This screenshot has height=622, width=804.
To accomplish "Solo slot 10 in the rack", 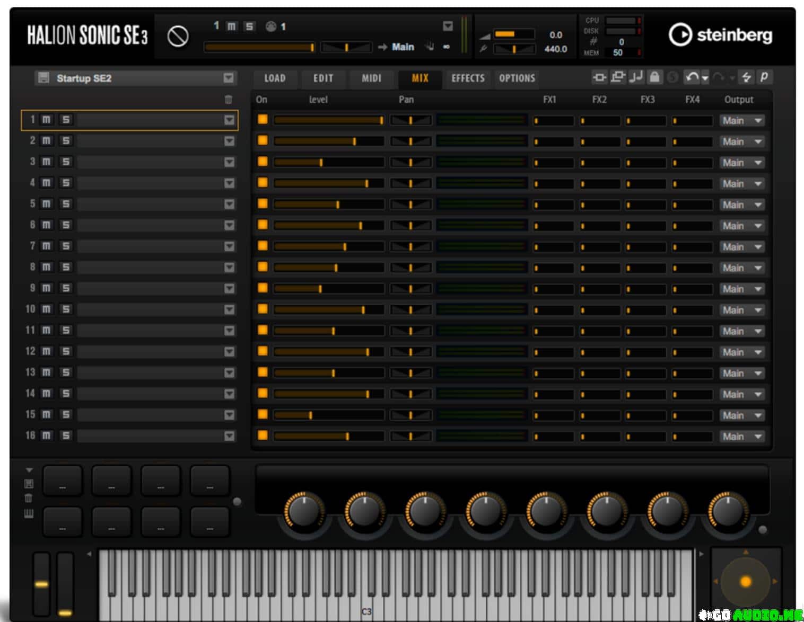I will point(66,309).
